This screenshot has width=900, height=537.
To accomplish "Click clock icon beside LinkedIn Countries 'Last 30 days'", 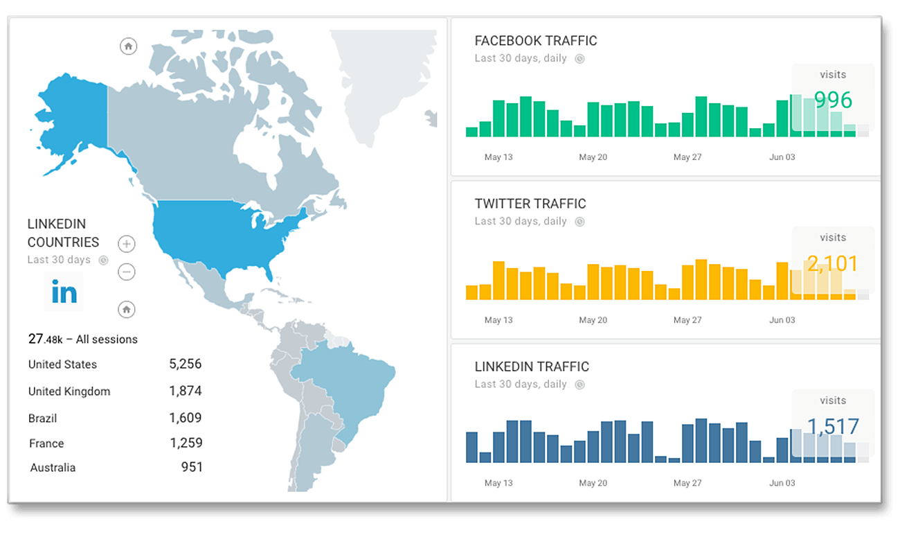I will [103, 261].
